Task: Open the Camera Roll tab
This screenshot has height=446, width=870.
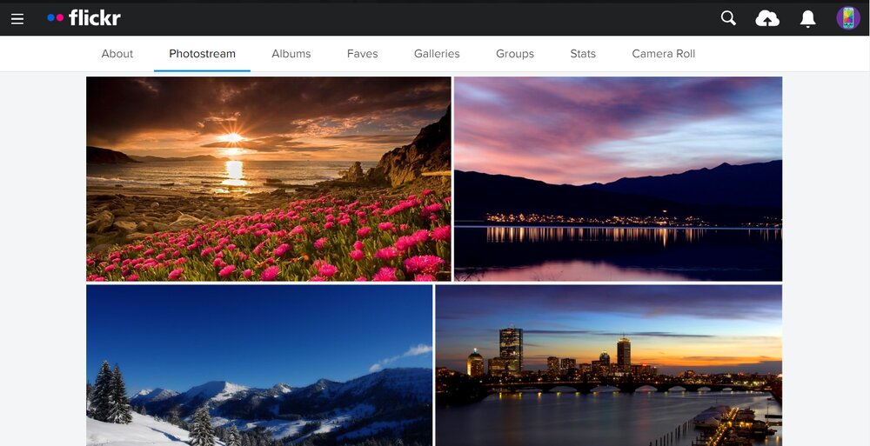Action: pos(663,54)
